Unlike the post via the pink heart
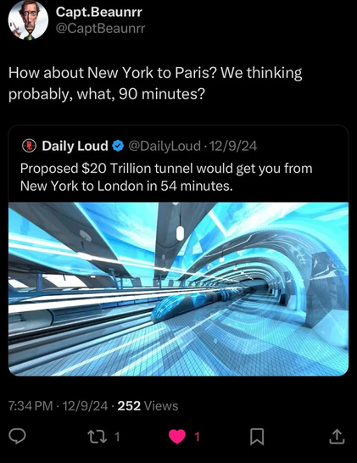This screenshot has width=357, height=463. [177, 437]
